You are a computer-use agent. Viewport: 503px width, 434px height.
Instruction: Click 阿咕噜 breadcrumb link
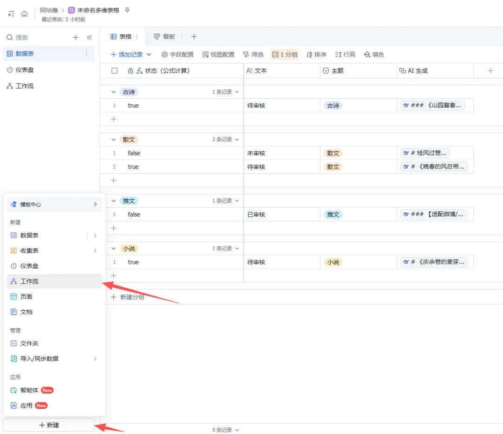coord(49,10)
